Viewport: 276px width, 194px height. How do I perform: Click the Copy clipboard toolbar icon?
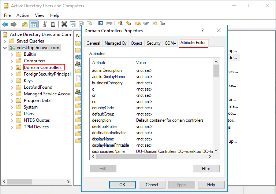pyautogui.click(x=53, y=24)
